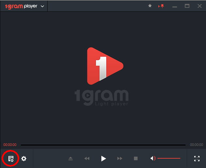Image resolution: width=206 pixels, height=168 pixels.
Task: Open the 1gram player dropdown menu
Action: (42, 6)
